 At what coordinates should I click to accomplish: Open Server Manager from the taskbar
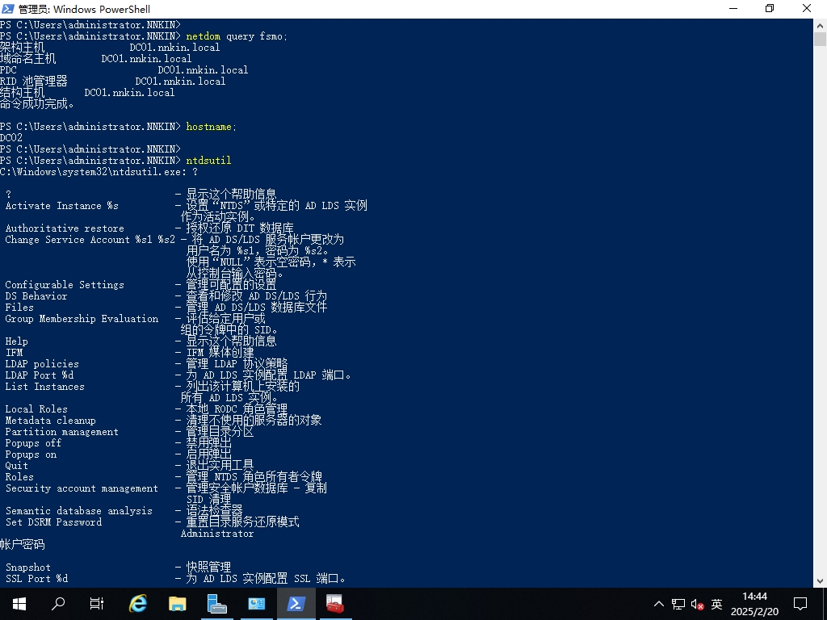216,603
